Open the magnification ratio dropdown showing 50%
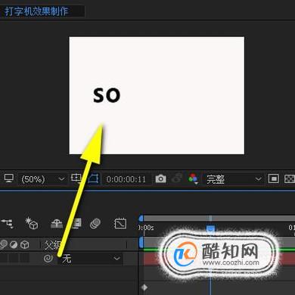 [43, 179]
